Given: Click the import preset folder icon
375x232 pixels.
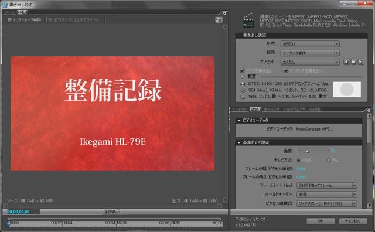Looking at the screenshot, I should click(x=354, y=62).
